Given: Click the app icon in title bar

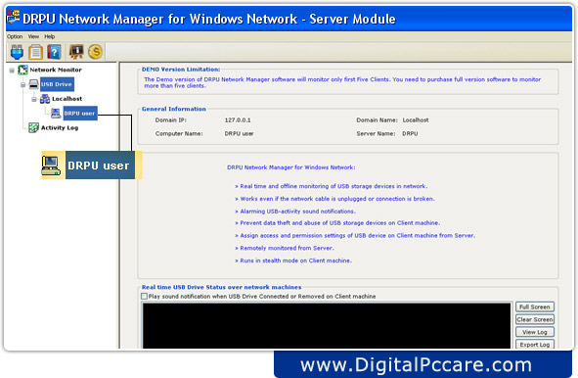Looking at the screenshot, I should (x=14, y=18).
